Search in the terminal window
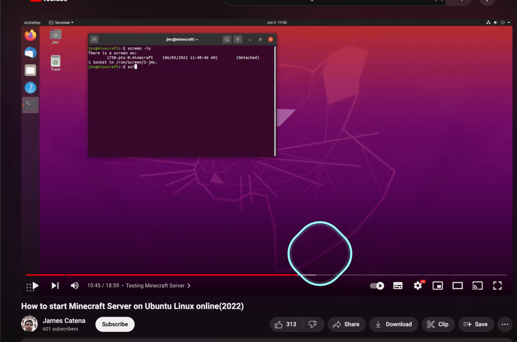 227,39
